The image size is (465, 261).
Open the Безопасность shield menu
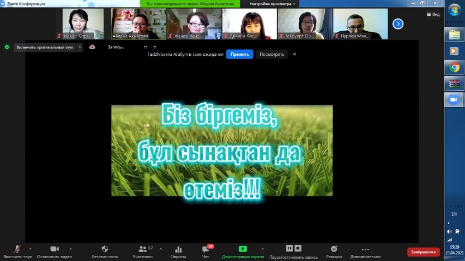point(105,252)
